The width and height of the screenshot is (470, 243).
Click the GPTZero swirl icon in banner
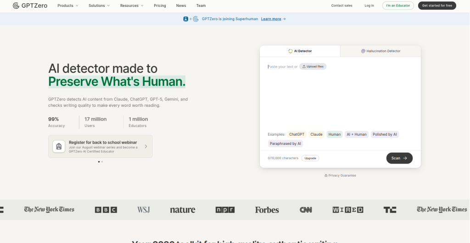[196, 19]
